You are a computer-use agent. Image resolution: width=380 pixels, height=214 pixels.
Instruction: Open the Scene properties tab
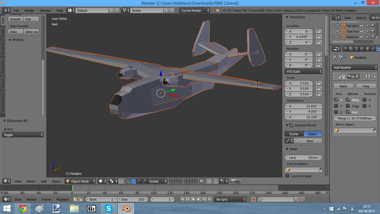coord(356,49)
